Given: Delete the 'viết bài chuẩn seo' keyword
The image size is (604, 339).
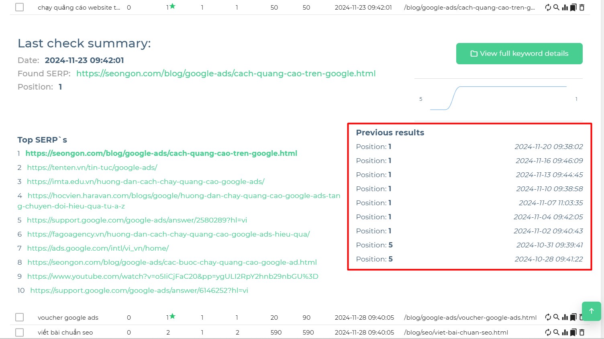Looking at the screenshot, I should tap(582, 332).
